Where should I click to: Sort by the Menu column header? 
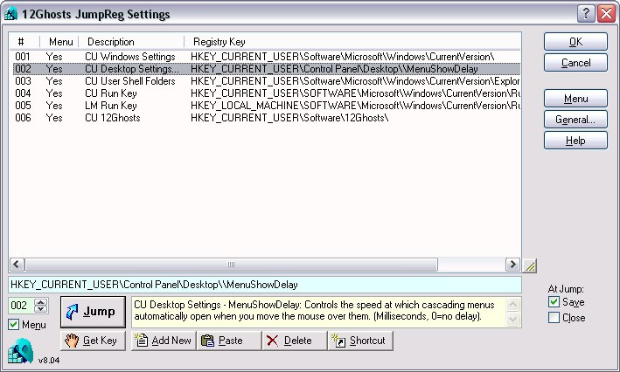point(59,41)
